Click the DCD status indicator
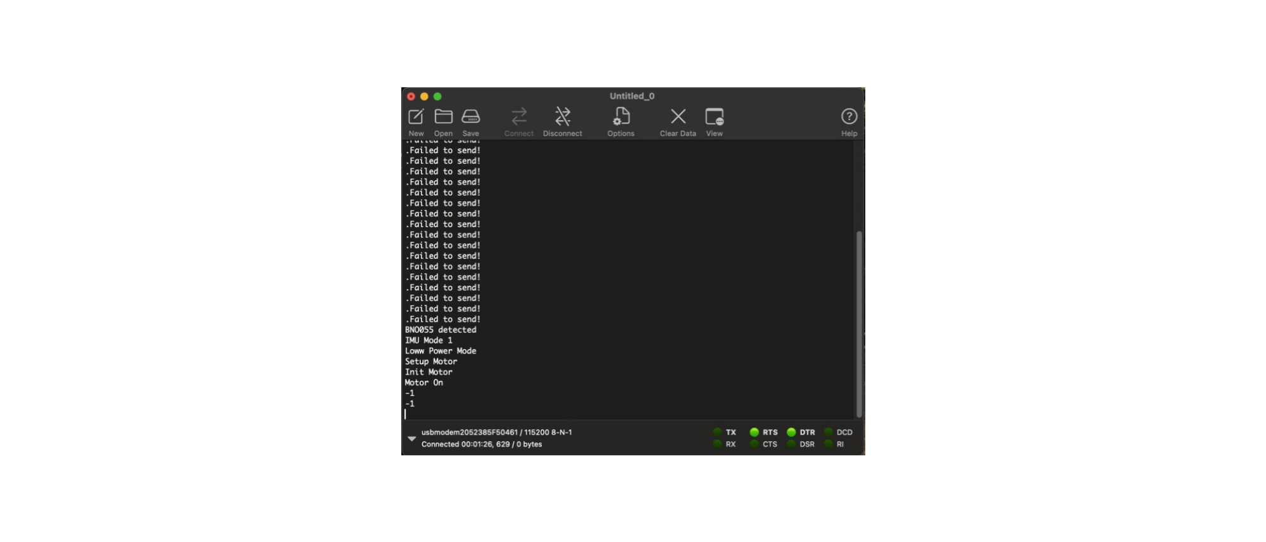Image resolution: width=1266 pixels, height=542 pixels. point(828,433)
